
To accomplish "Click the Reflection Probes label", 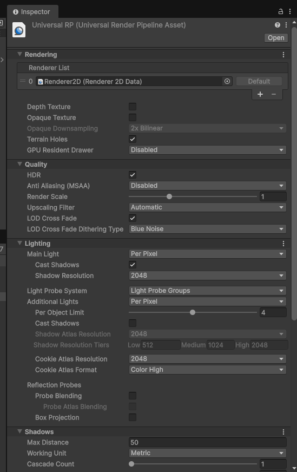I will [54, 385].
